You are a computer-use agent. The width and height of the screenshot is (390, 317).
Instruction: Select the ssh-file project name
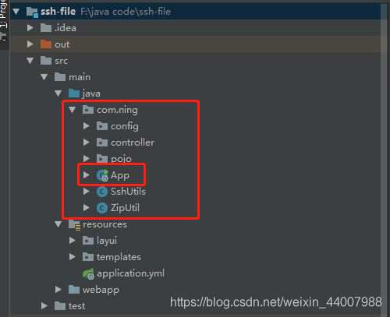click(x=58, y=12)
